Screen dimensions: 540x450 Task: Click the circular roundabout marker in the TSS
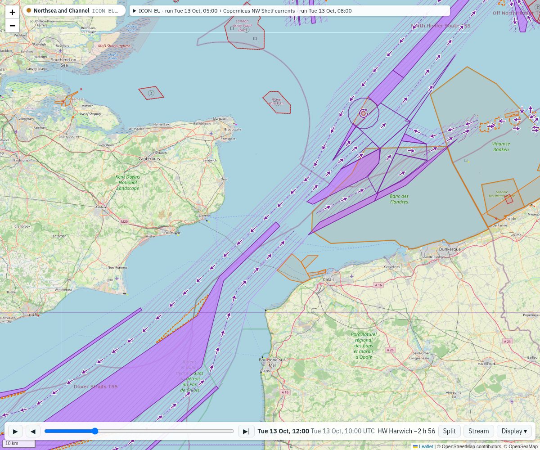tap(363, 113)
